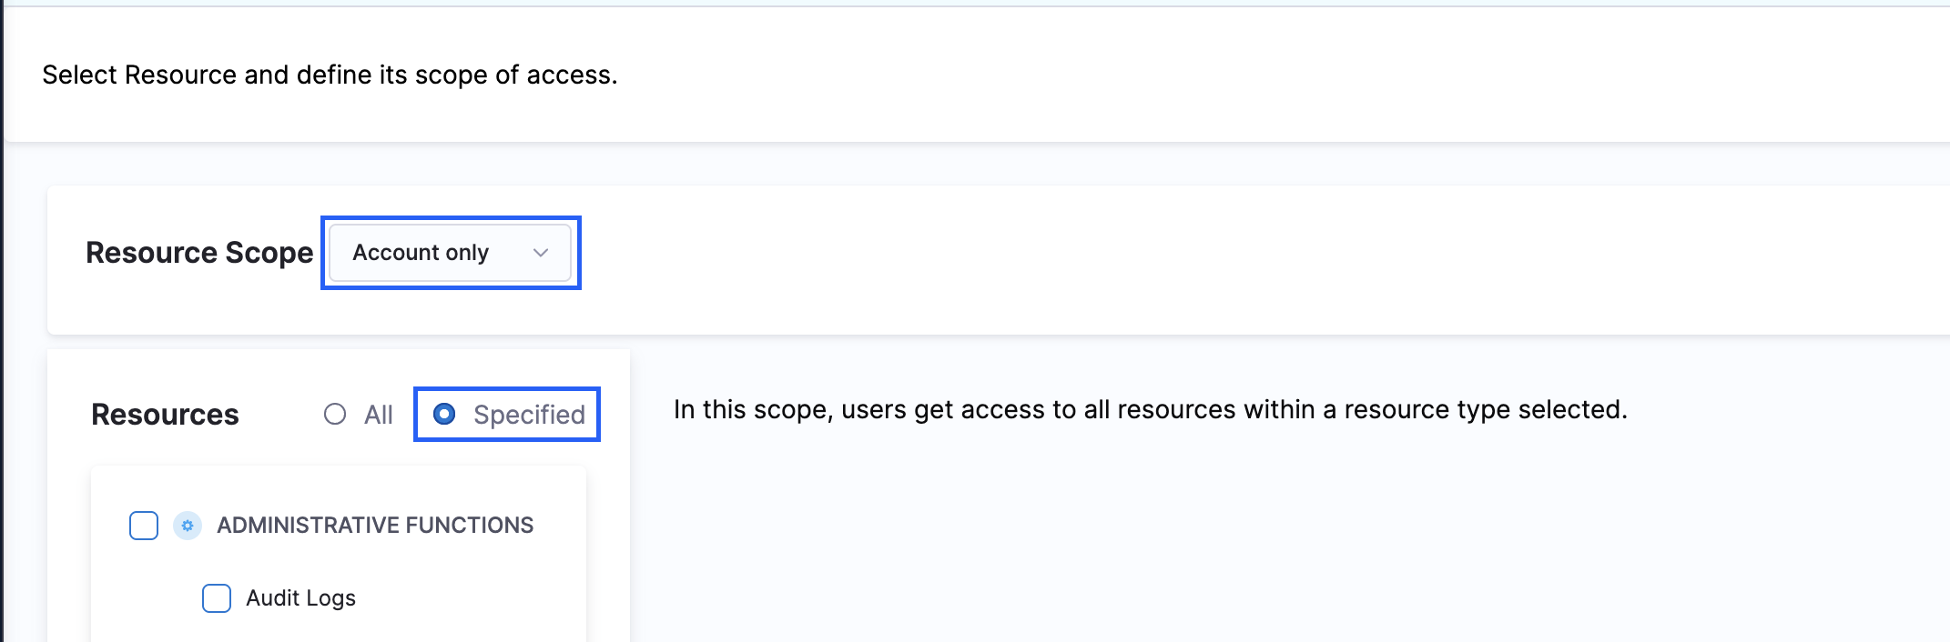This screenshot has width=1950, height=642.
Task: Click the Resources panel heading
Action: pyautogui.click(x=164, y=415)
